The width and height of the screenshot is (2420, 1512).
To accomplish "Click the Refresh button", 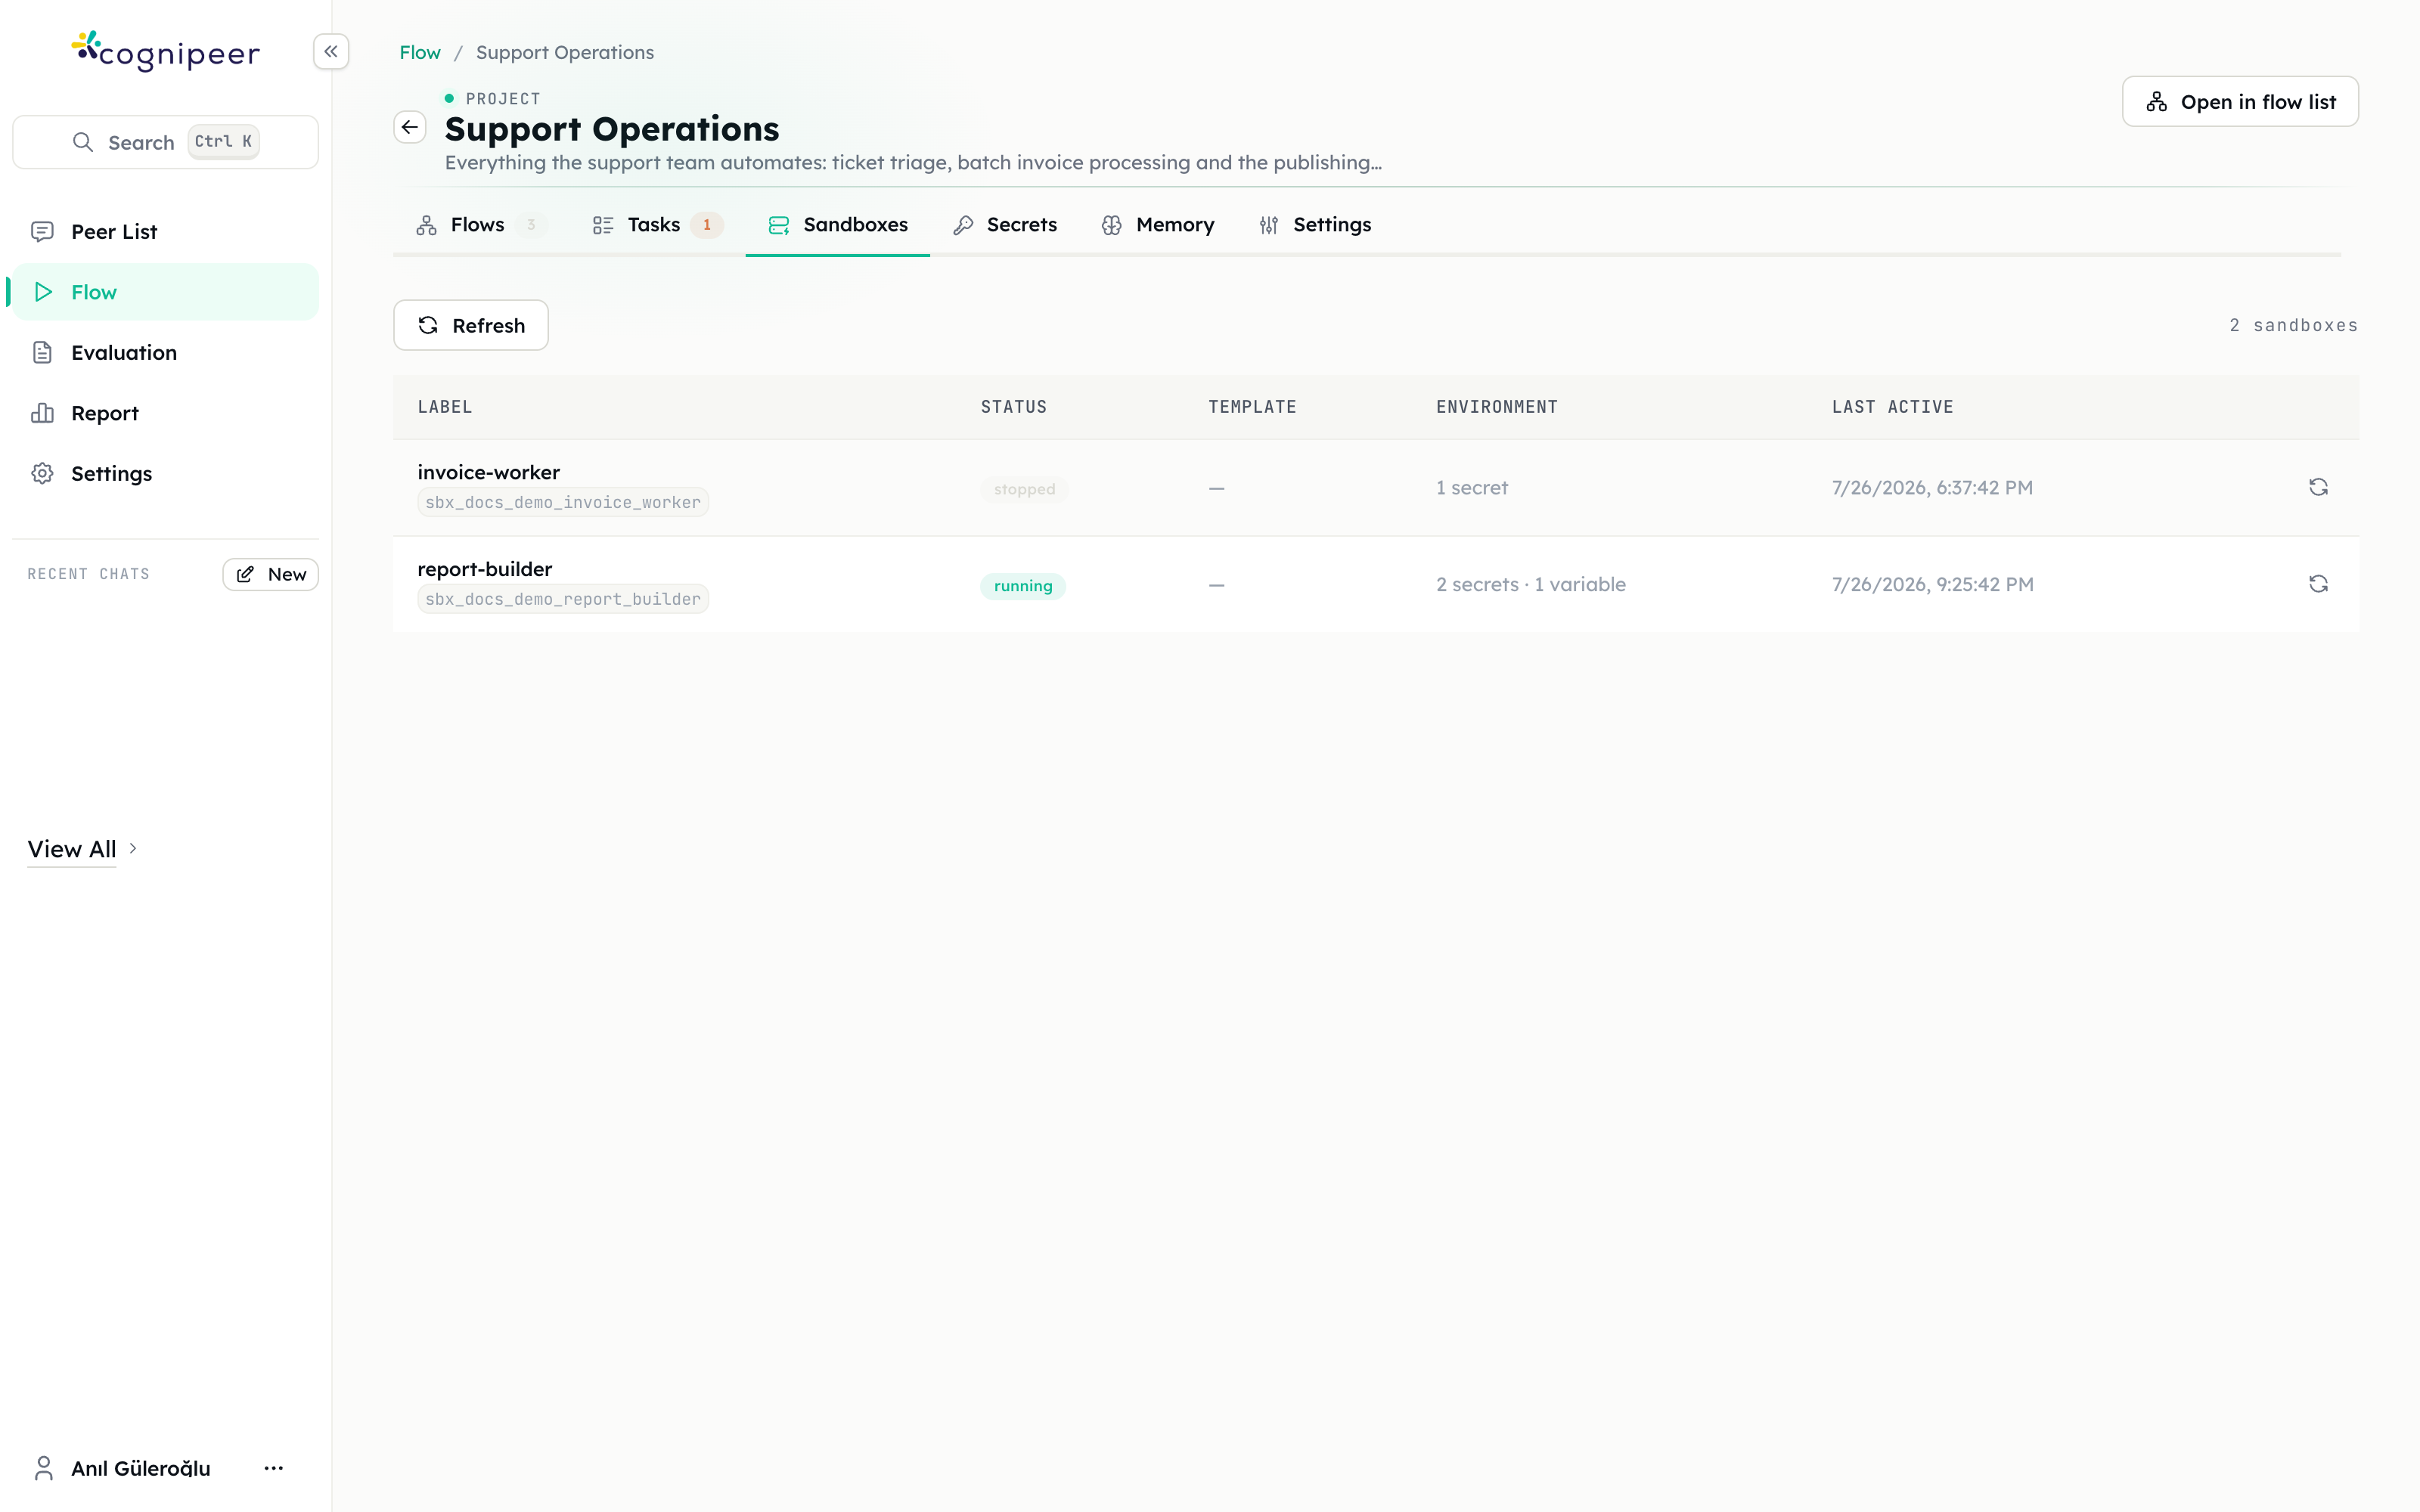I will coord(471,325).
